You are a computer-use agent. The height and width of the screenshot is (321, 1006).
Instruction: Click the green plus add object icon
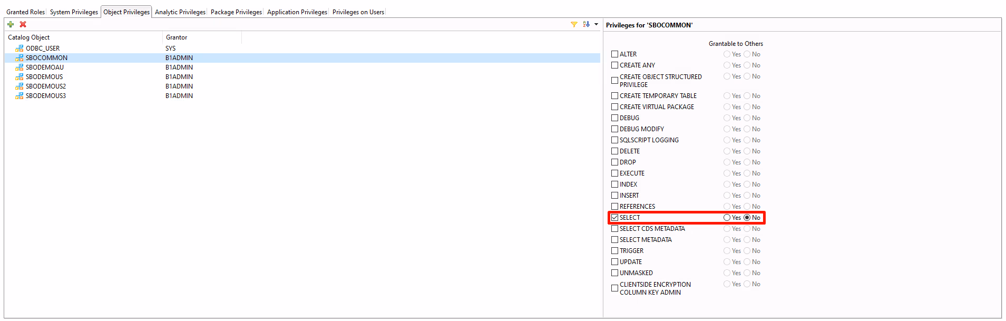pos(11,24)
